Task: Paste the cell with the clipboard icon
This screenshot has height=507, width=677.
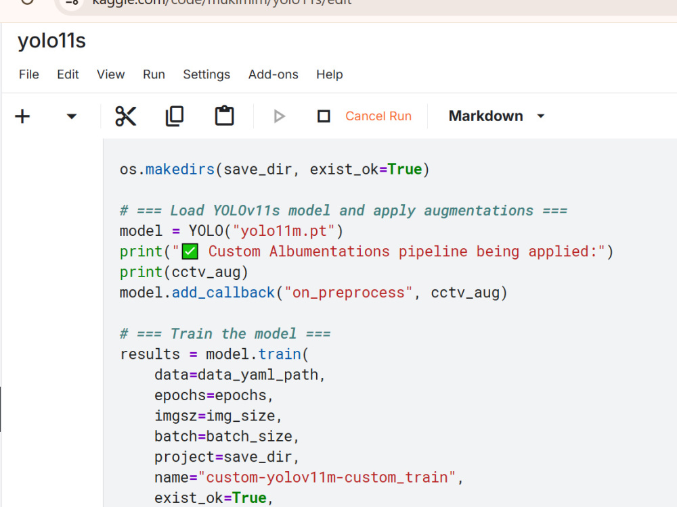Action: (225, 116)
